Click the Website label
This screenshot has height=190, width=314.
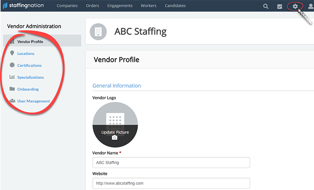(100, 173)
